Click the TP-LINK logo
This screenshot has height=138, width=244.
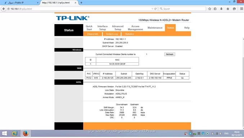pos(73,18)
